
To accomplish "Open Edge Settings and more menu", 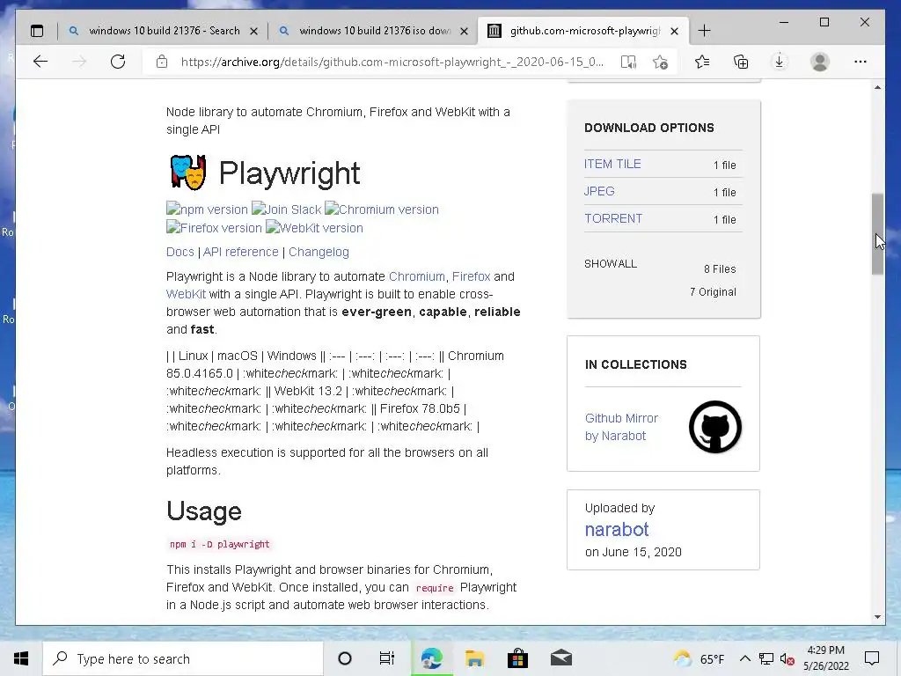I will (861, 62).
